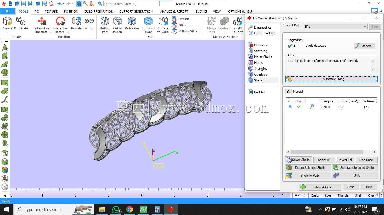Switch to the SLICING ribbon tab

pos(201,11)
